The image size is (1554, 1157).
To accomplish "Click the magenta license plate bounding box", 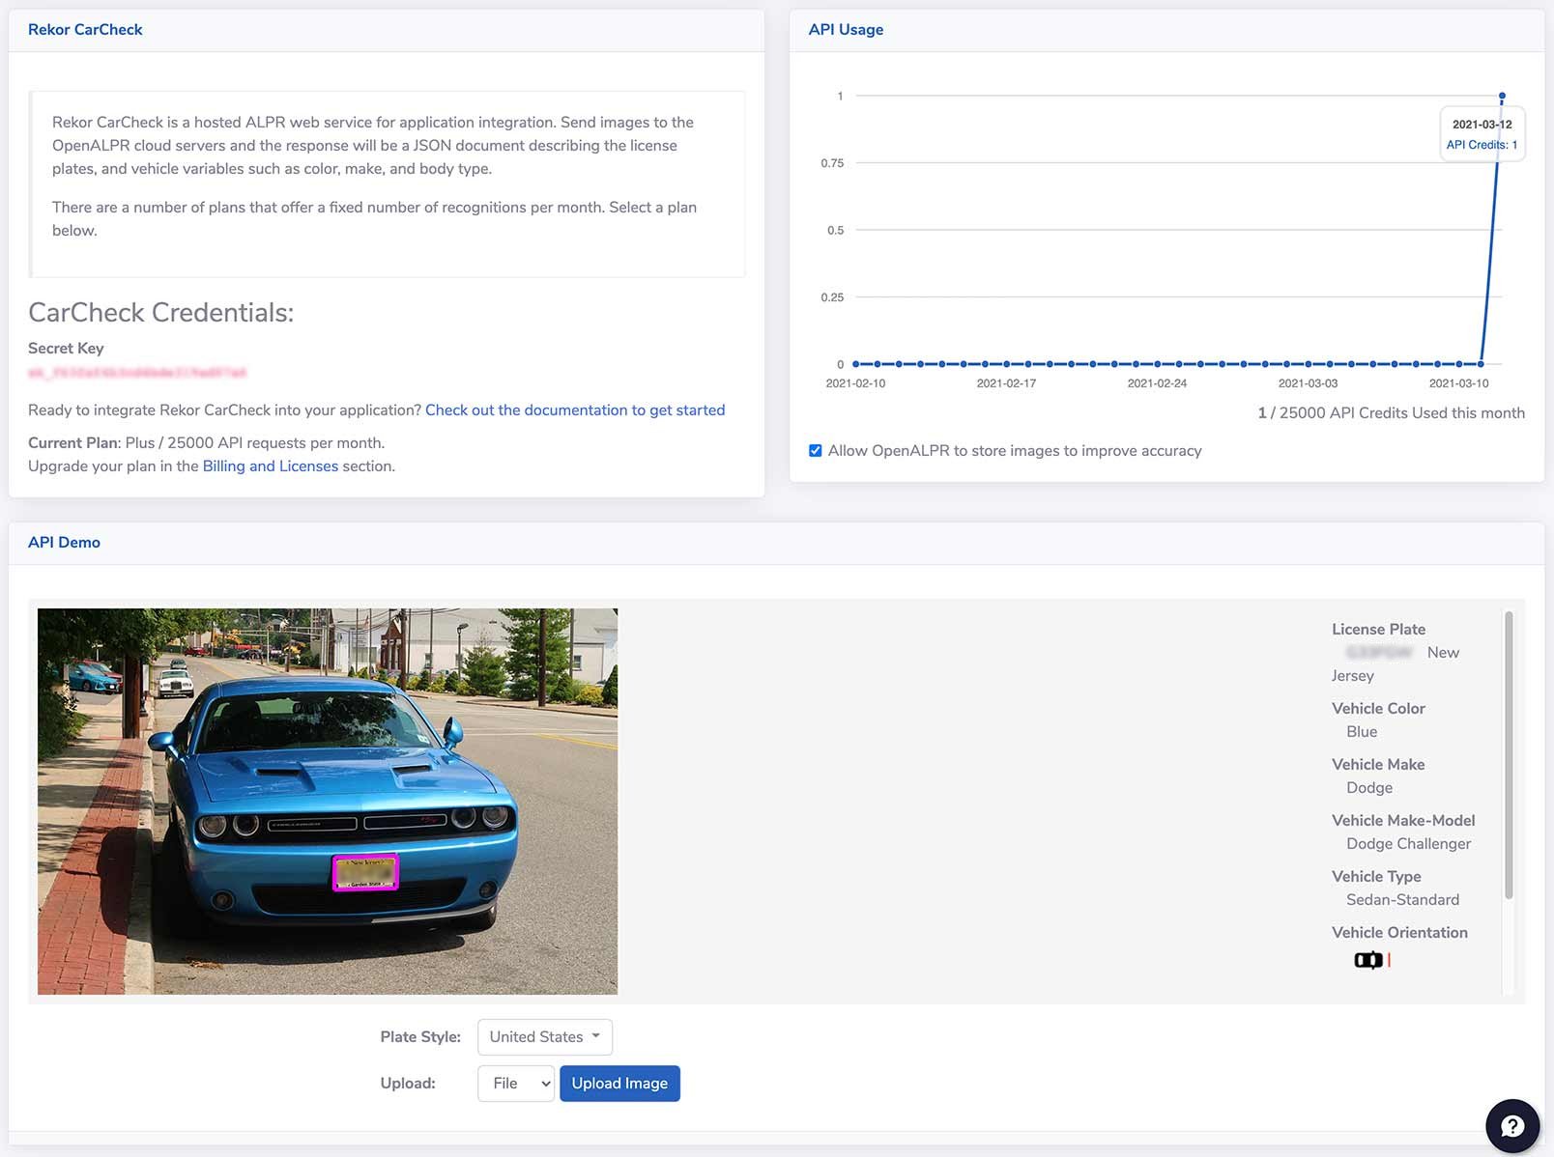I will 365,872.
